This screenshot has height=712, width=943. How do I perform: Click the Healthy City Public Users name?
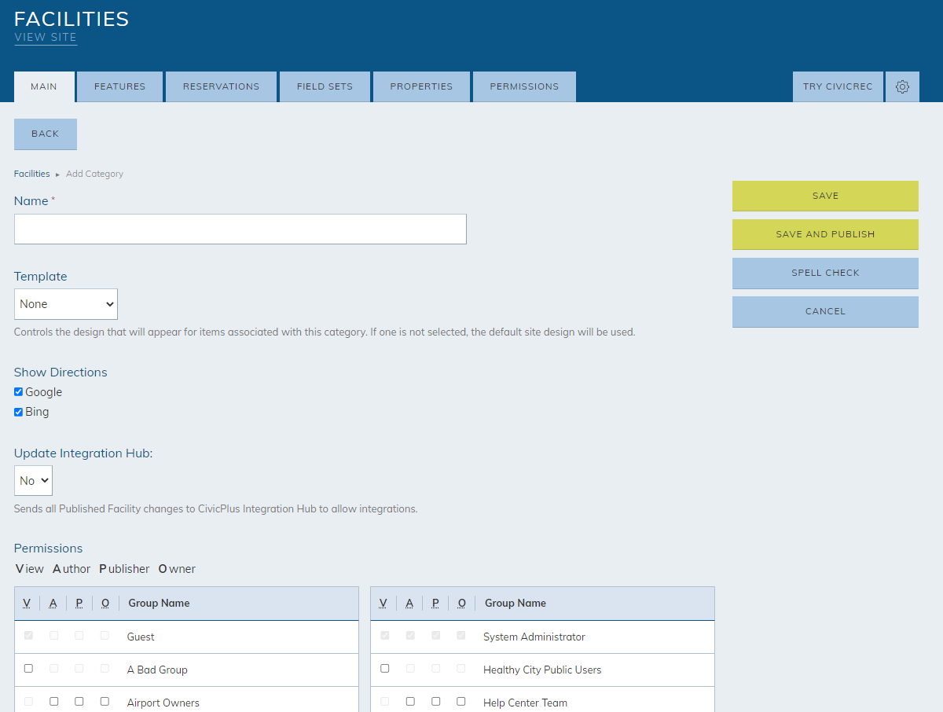pyautogui.click(x=542, y=670)
